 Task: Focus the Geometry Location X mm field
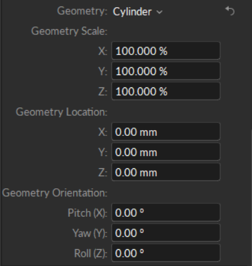click(x=166, y=131)
